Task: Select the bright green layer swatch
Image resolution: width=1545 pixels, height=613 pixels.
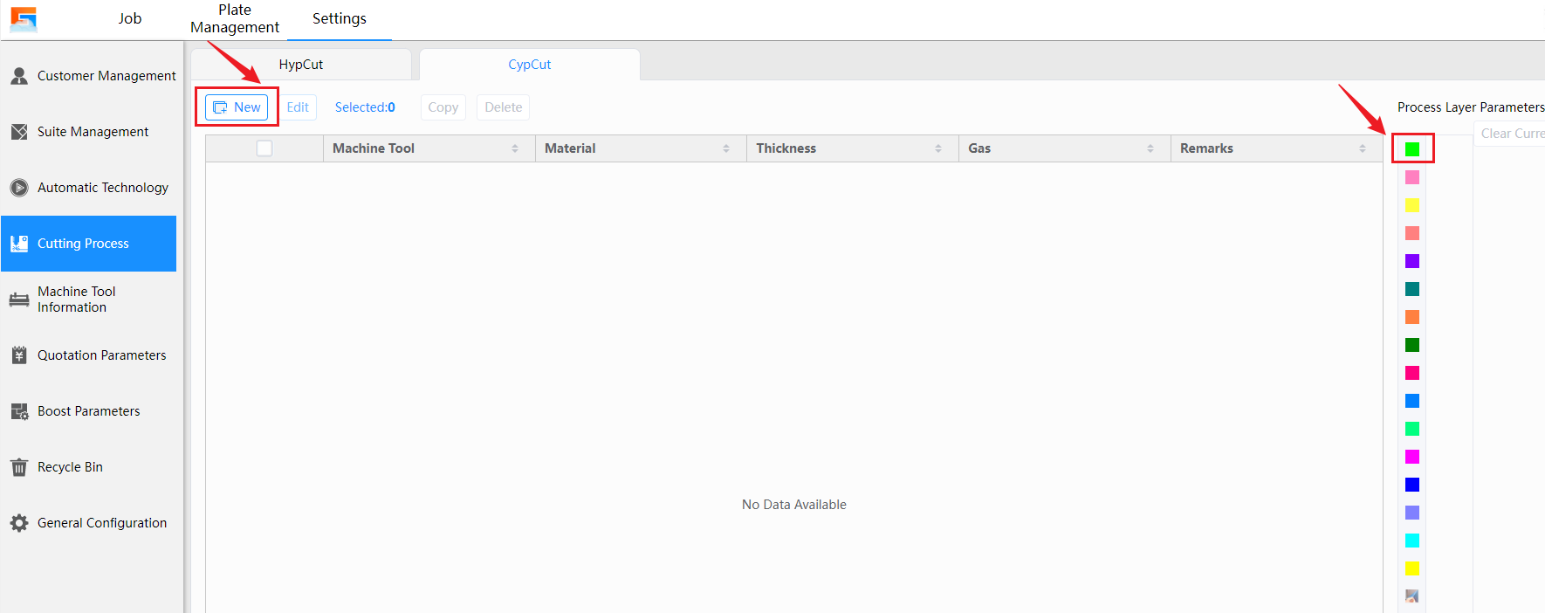Action: pyautogui.click(x=1412, y=149)
